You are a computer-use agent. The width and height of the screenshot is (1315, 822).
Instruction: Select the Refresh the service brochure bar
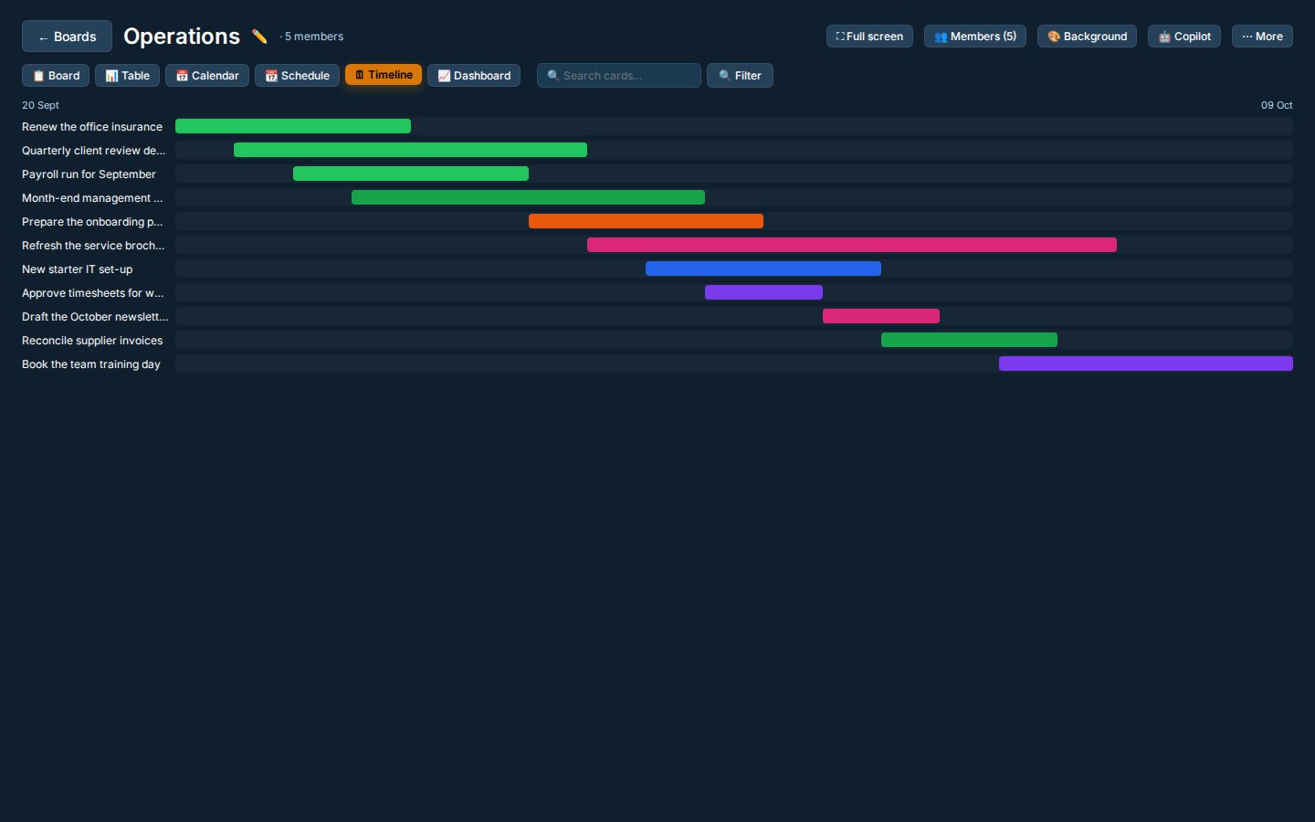[x=852, y=245]
